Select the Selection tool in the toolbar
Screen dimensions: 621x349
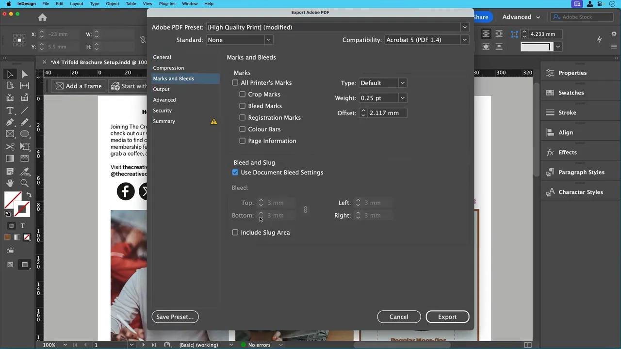[x=10, y=74]
